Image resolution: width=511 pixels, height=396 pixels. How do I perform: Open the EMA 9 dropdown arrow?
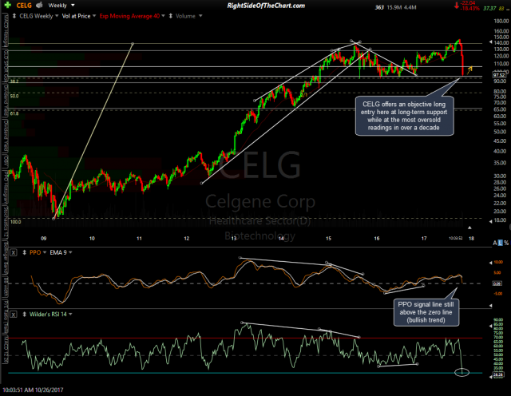[x=70, y=252]
